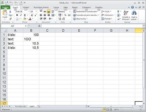146x112 pixels.
Task: Click the Insert Function fx icon
Action: [39, 26]
